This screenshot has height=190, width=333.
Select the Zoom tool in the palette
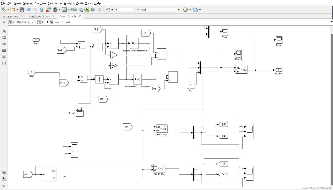click(4, 31)
